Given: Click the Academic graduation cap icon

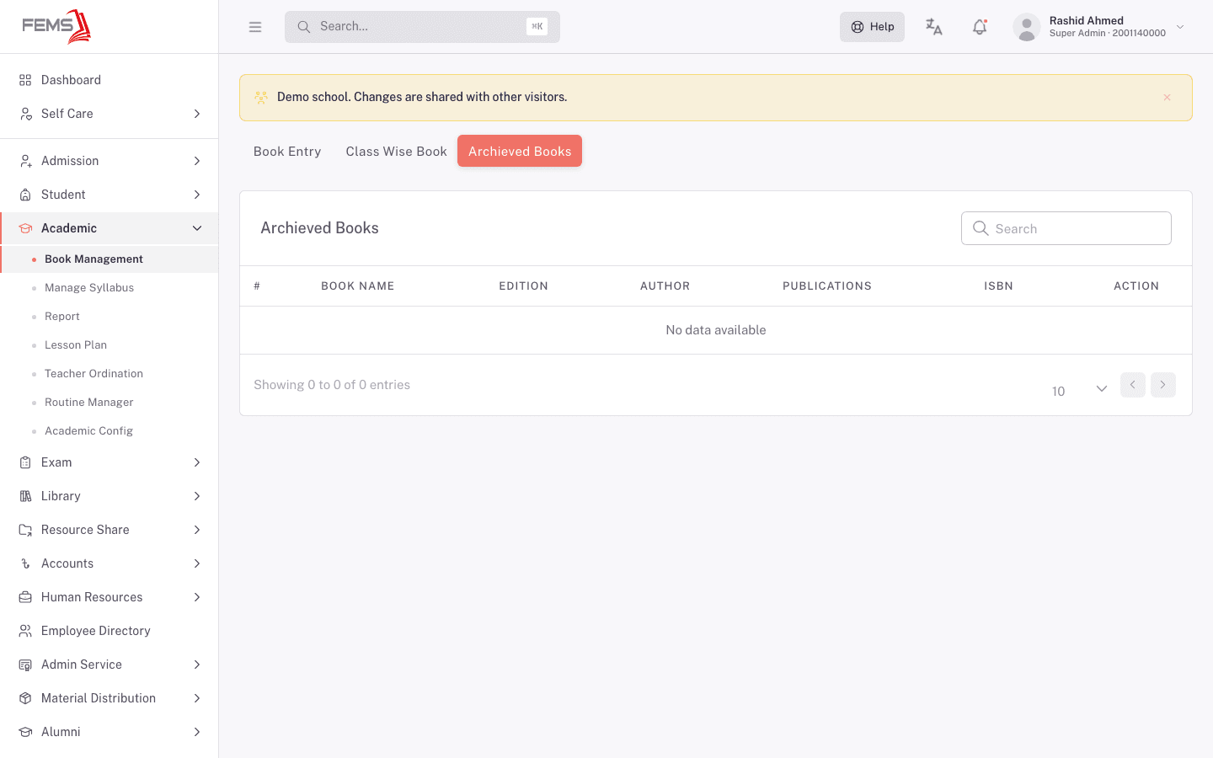Looking at the screenshot, I should [25, 228].
